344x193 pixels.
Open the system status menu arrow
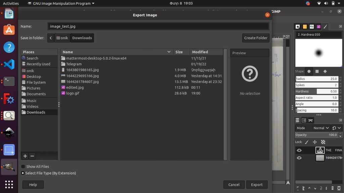(339, 3)
